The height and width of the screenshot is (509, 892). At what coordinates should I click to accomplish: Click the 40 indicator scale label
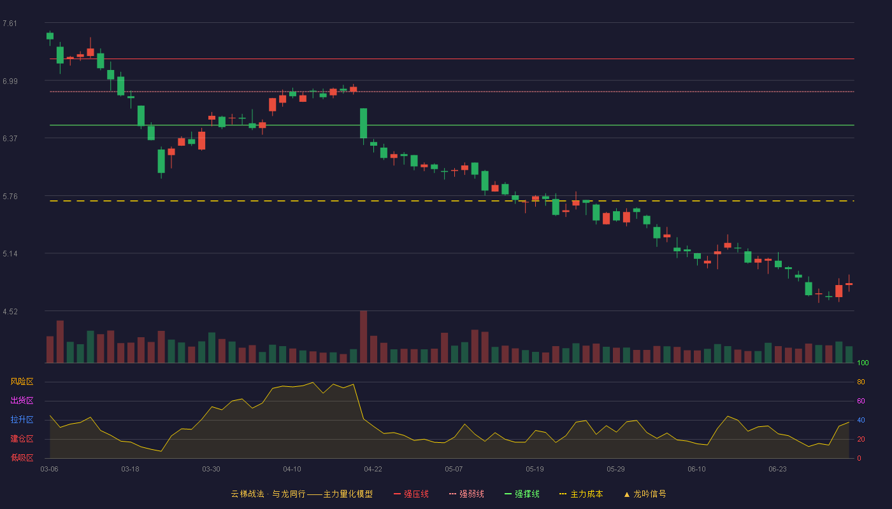coord(861,420)
